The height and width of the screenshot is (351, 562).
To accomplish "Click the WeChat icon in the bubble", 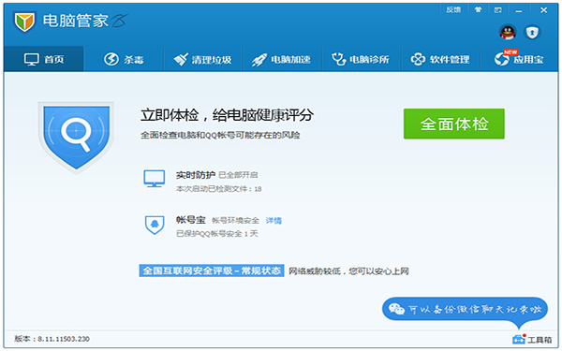I will click(396, 309).
